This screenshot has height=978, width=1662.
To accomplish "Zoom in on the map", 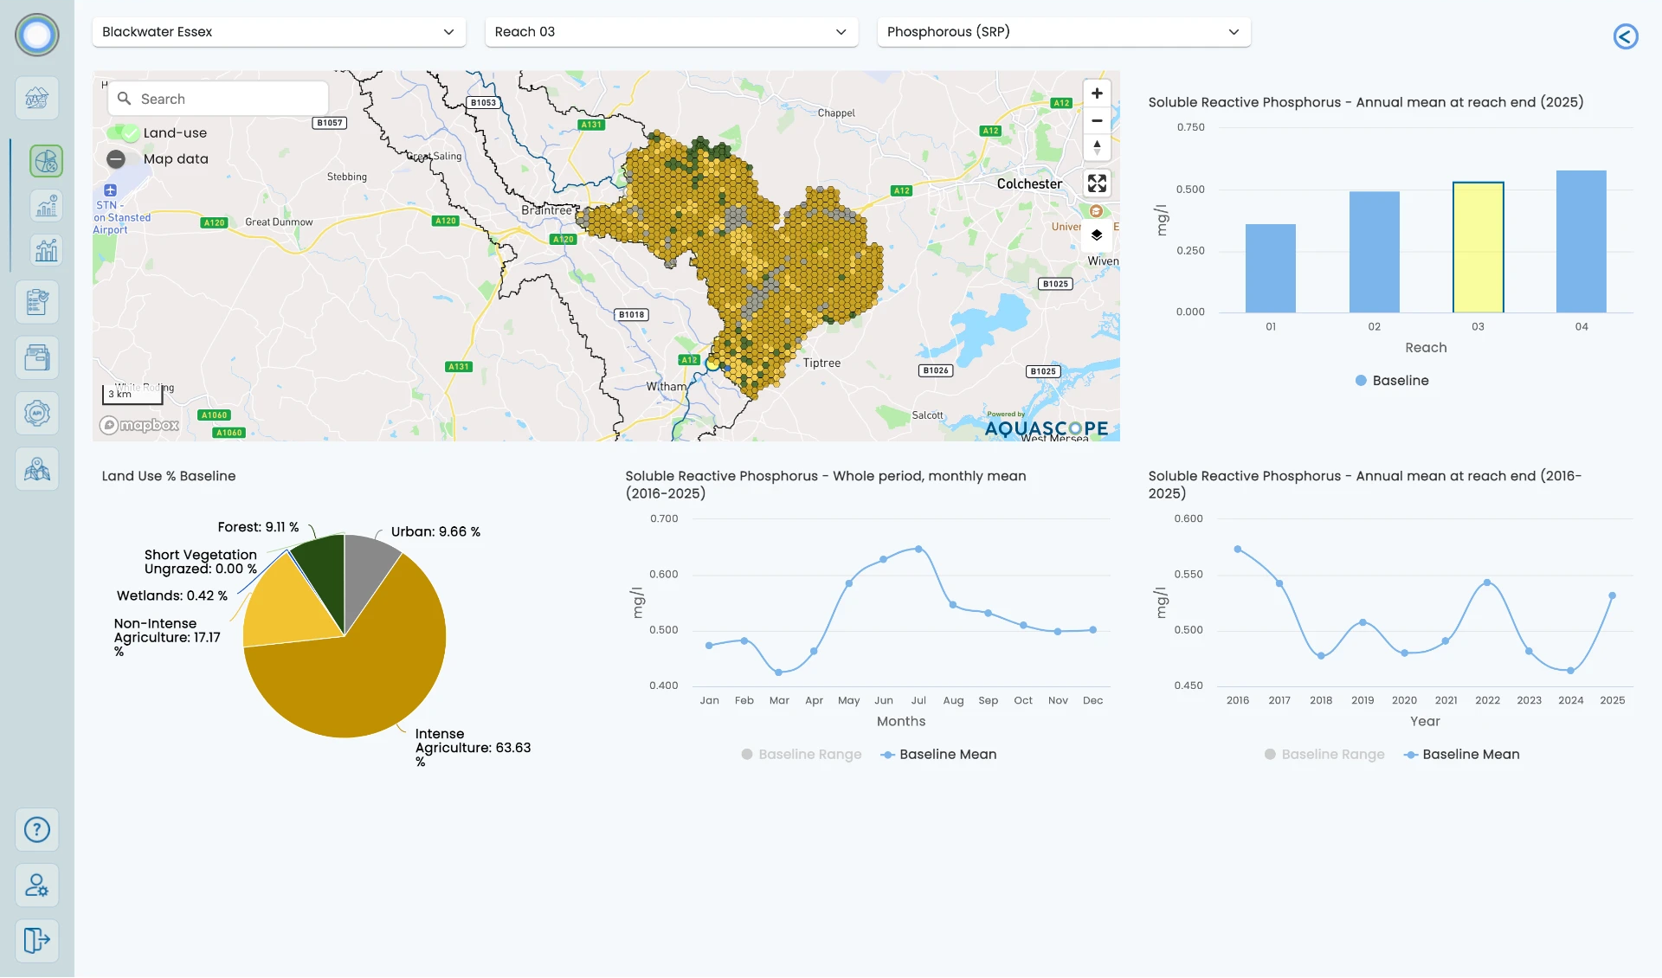I will pos(1097,93).
